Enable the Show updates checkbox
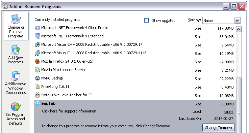Screen dimensions: 249x133 pyautogui.click(x=146, y=21)
